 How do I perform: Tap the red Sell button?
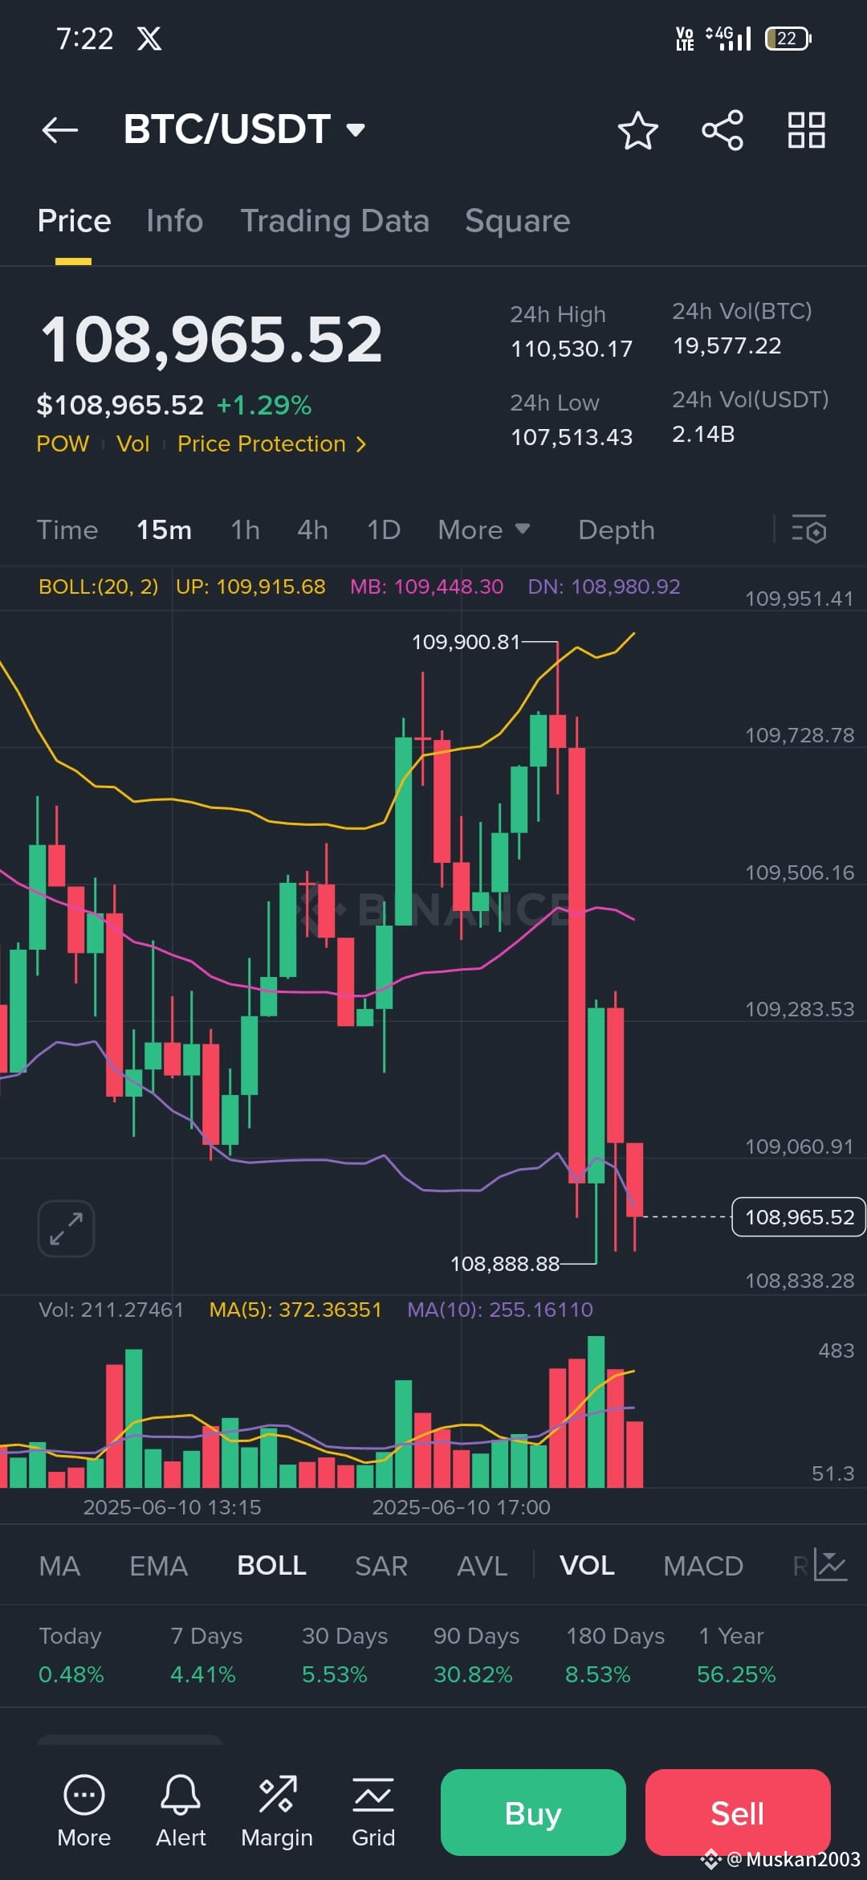[x=738, y=1813]
